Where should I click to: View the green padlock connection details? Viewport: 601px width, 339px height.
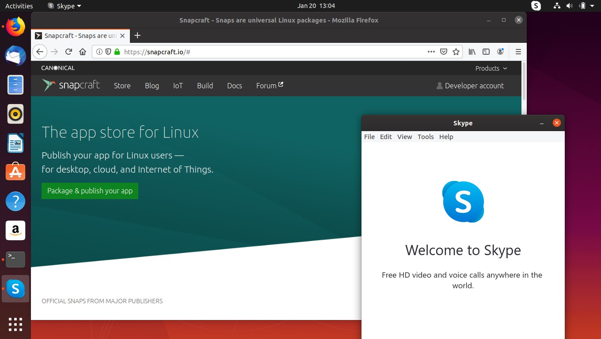pyautogui.click(x=117, y=52)
